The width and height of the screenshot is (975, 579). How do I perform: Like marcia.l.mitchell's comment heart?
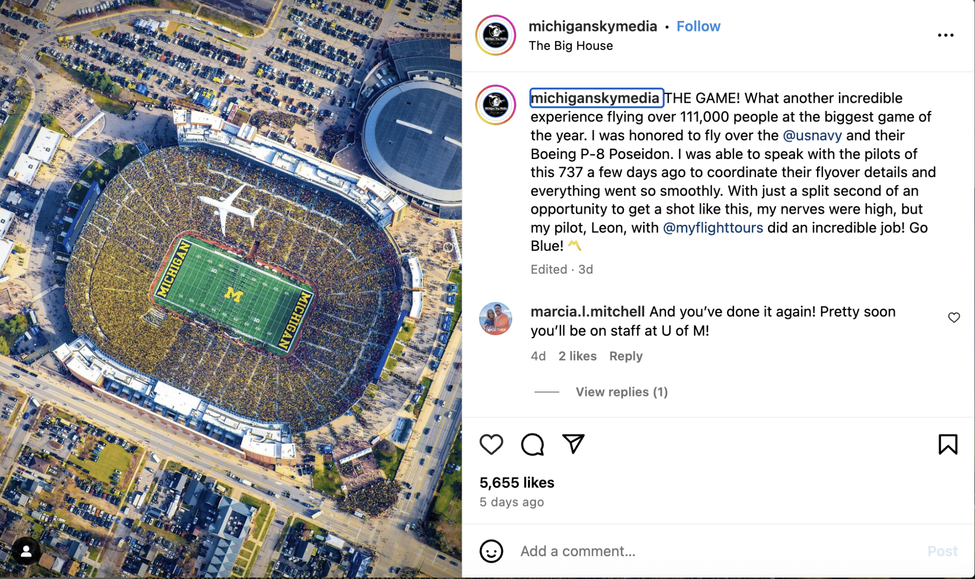pos(954,318)
